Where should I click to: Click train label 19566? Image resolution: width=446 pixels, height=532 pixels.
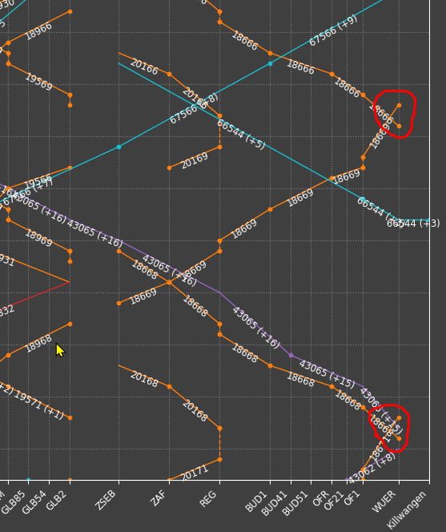[x=38, y=182]
